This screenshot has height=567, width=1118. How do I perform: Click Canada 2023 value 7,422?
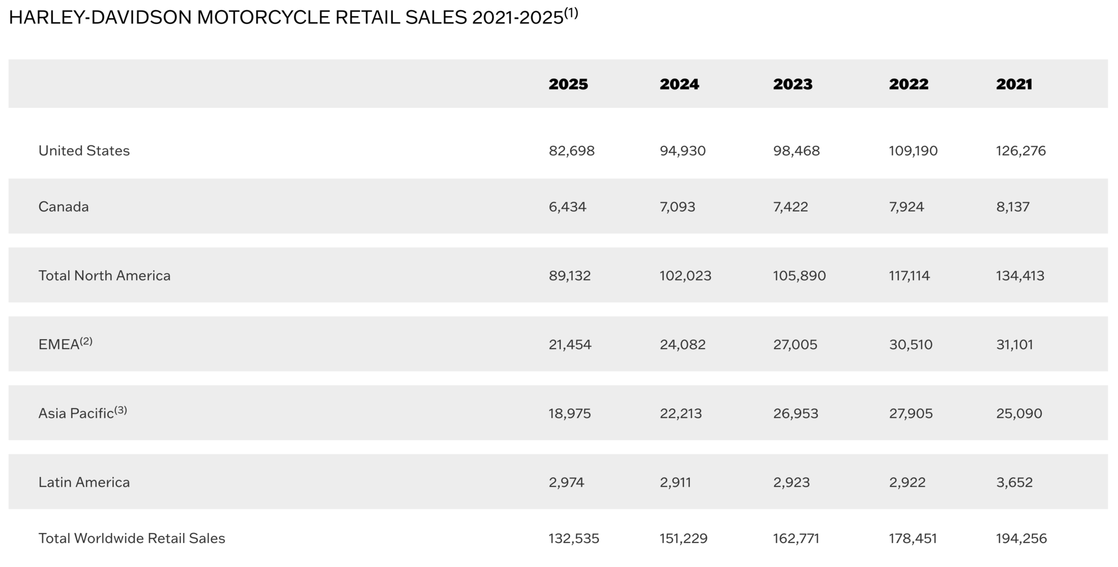pyautogui.click(x=790, y=207)
